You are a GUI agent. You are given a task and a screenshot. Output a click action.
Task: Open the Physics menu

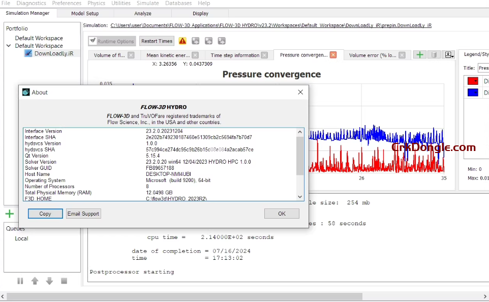[96, 3]
